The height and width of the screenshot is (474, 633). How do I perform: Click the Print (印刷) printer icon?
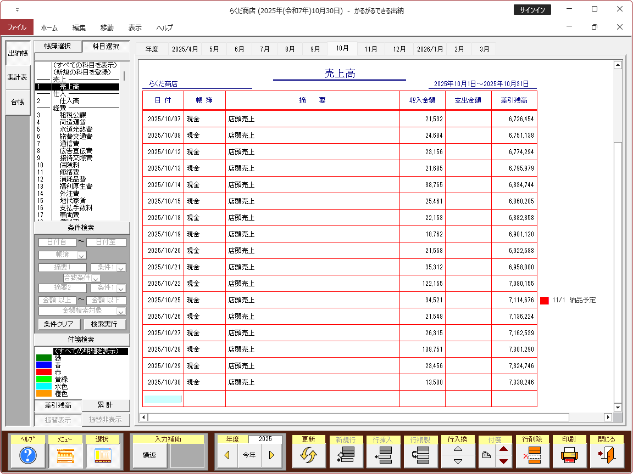569,455
